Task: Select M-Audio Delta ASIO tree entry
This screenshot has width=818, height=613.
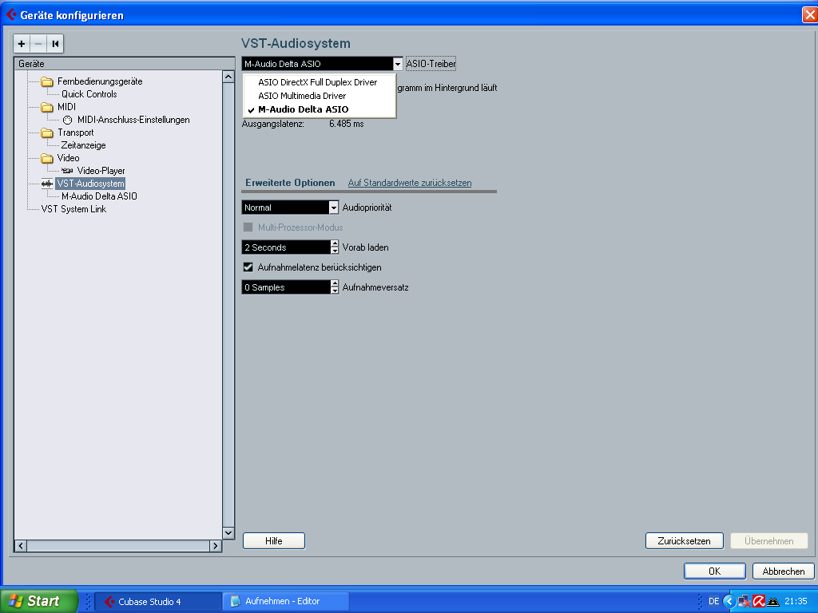Action: (x=99, y=196)
